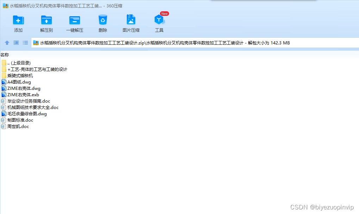Click the dwg icon beside A4图纸.dwg
Image resolution: width=359 pixels, height=214 pixels.
(x=4, y=82)
